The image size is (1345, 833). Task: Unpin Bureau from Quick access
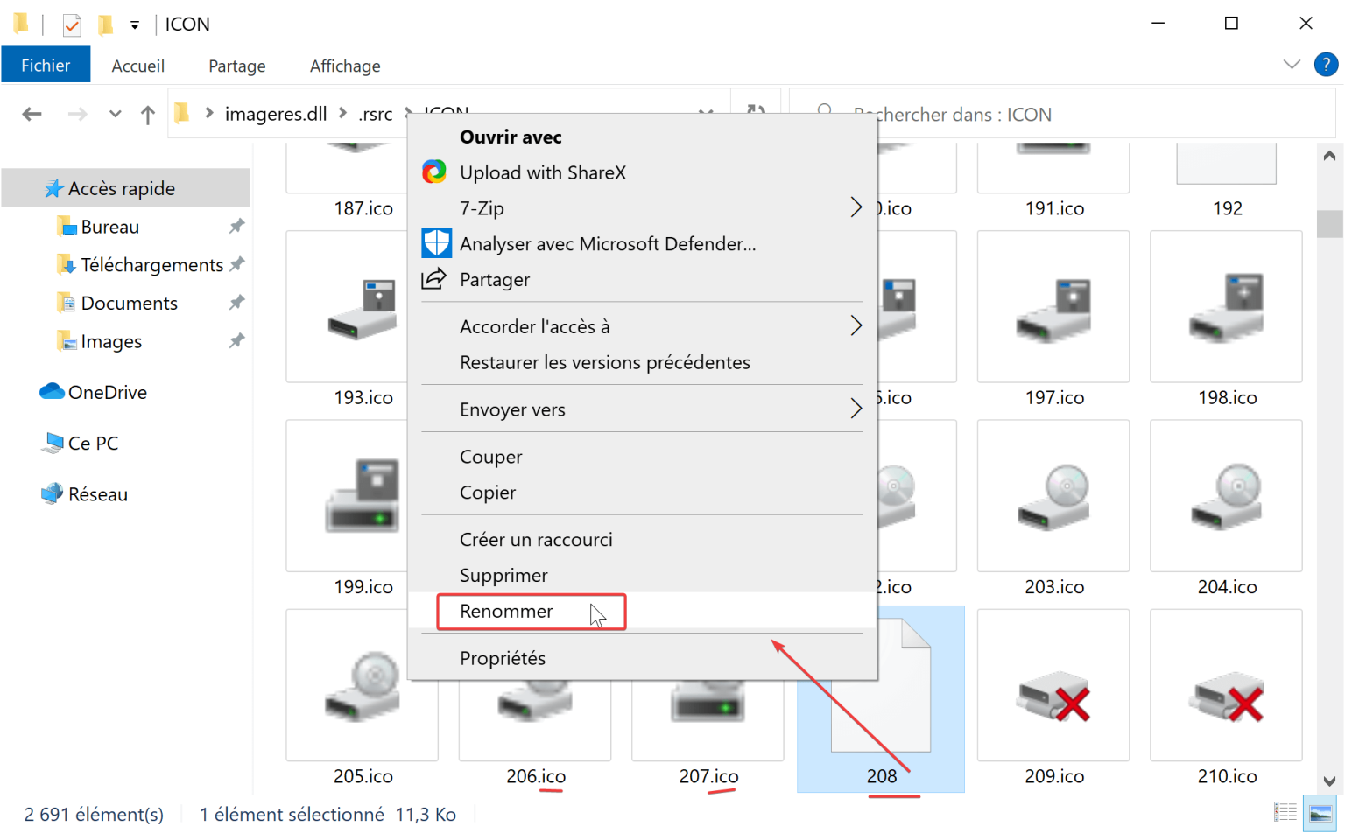tap(236, 226)
